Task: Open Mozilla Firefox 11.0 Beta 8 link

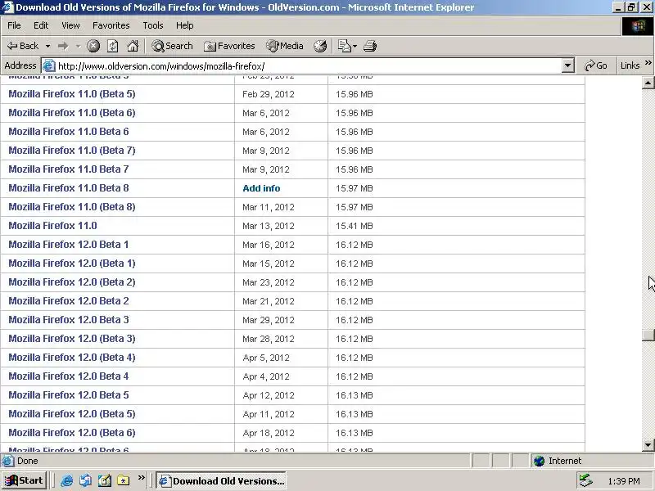Action: point(69,188)
